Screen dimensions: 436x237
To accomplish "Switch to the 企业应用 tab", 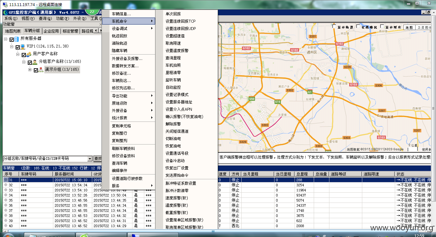I will (x=51, y=31).
